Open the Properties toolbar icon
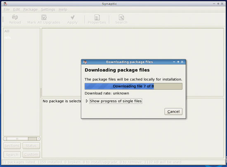This screenshot has width=227, height=167. click(x=97, y=17)
